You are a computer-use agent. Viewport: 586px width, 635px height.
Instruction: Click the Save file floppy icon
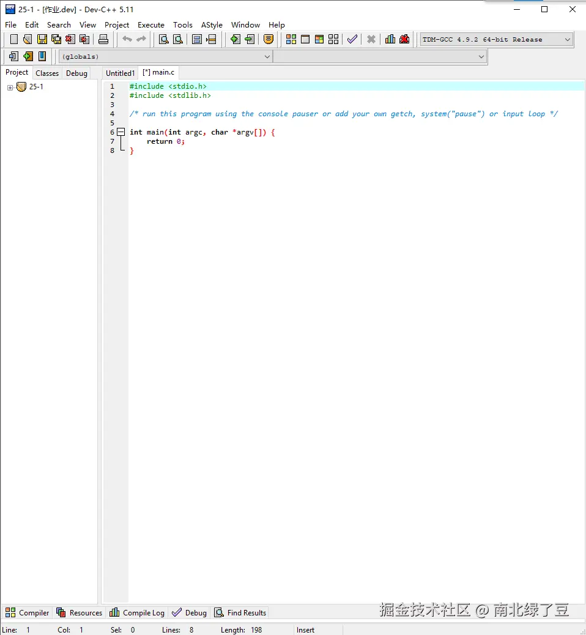(42, 39)
